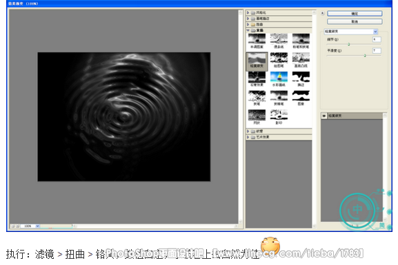Screen dimensions: 398x265
Task: Collapse the Sketch (素描) filter folder
Action: [248, 30]
